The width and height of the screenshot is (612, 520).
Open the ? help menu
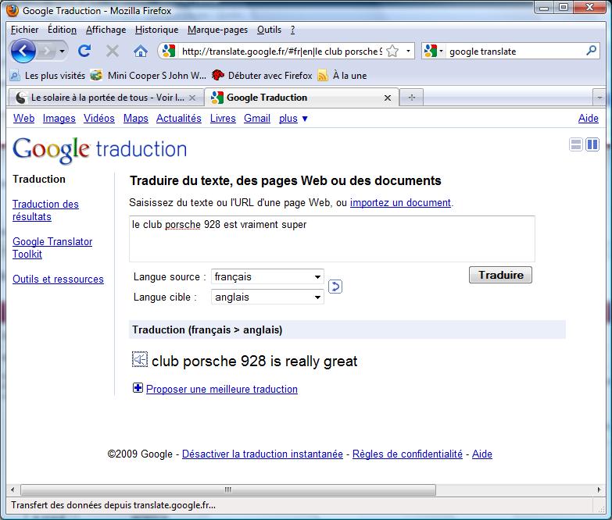click(x=292, y=30)
